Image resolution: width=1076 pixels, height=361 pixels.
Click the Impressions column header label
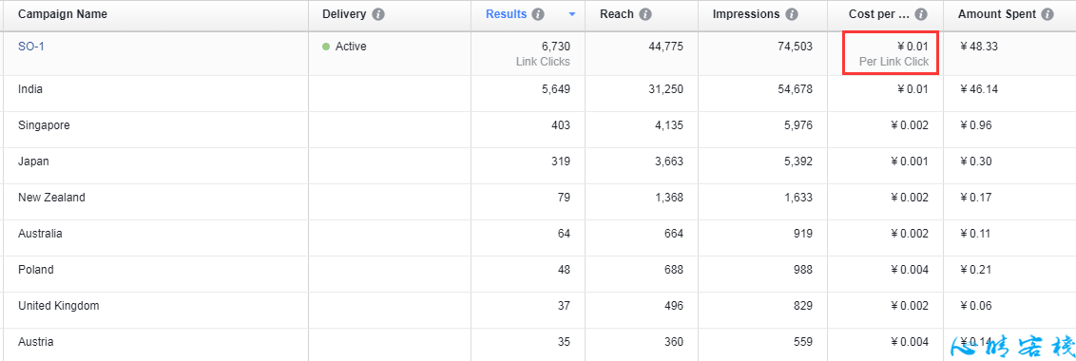tap(746, 14)
